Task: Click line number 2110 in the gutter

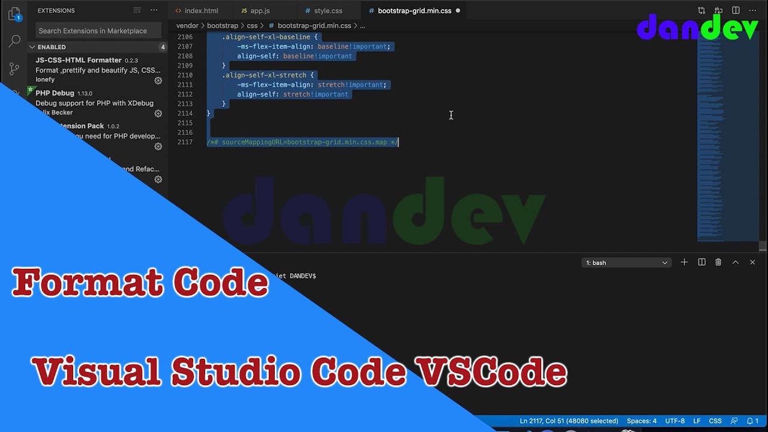Action: pyautogui.click(x=185, y=75)
